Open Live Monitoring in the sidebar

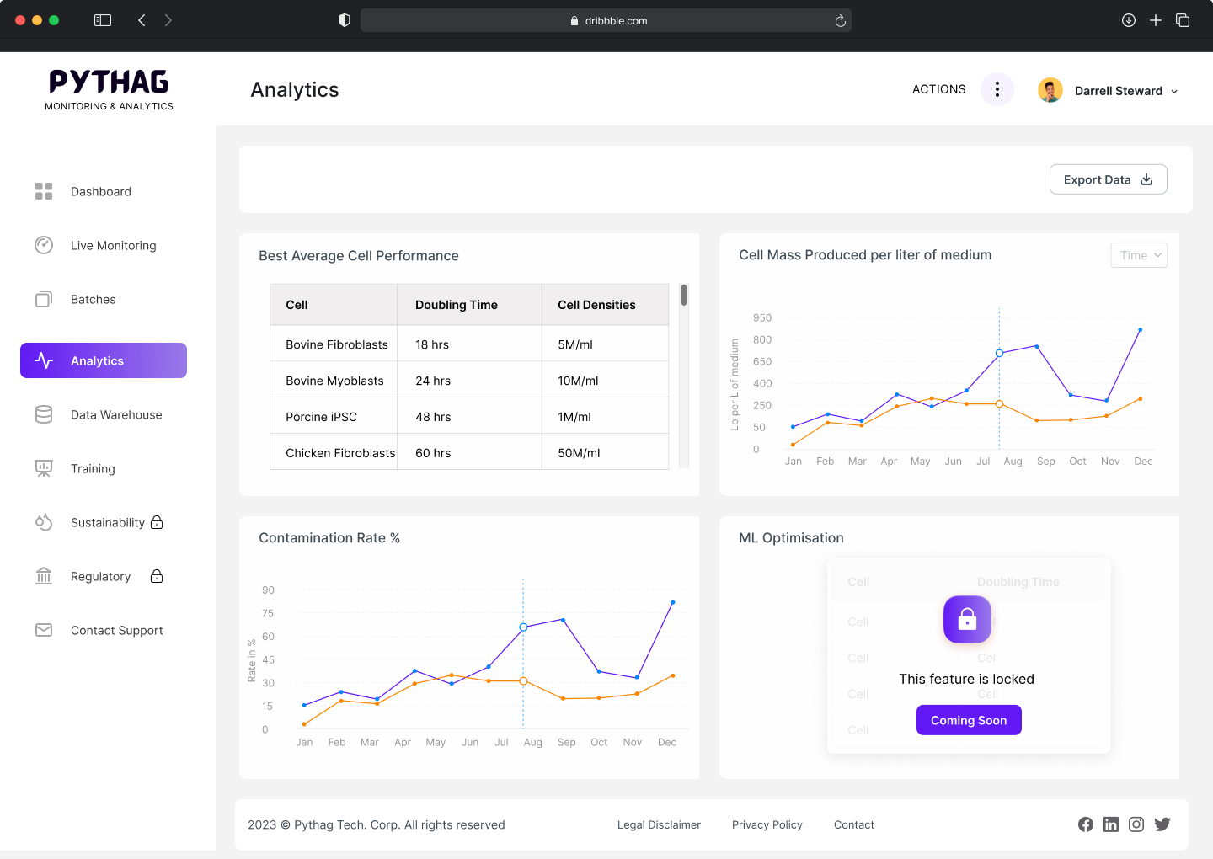click(x=113, y=245)
